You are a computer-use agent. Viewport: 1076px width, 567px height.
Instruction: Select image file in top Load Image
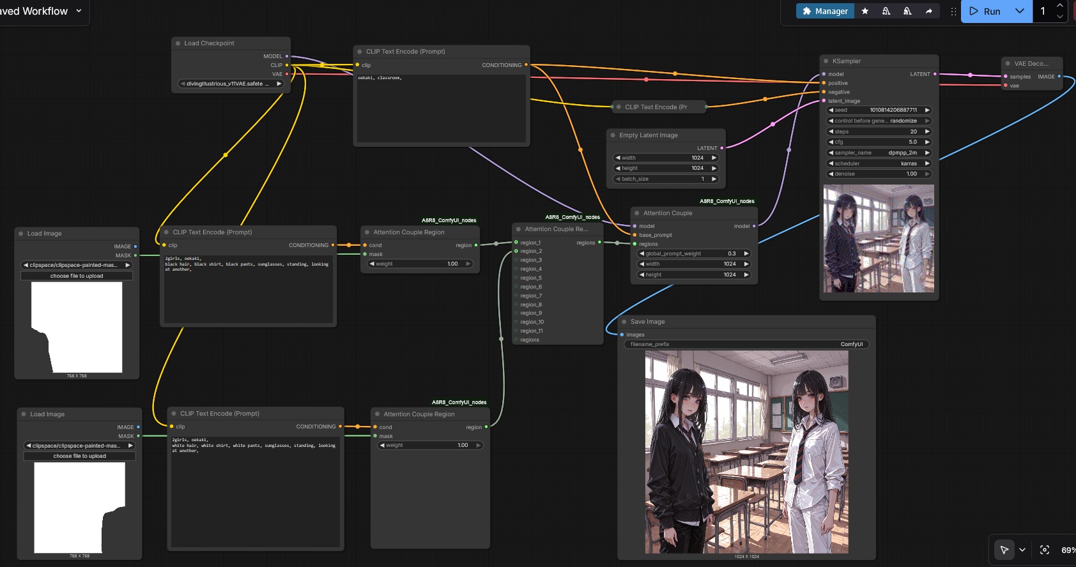[77, 265]
